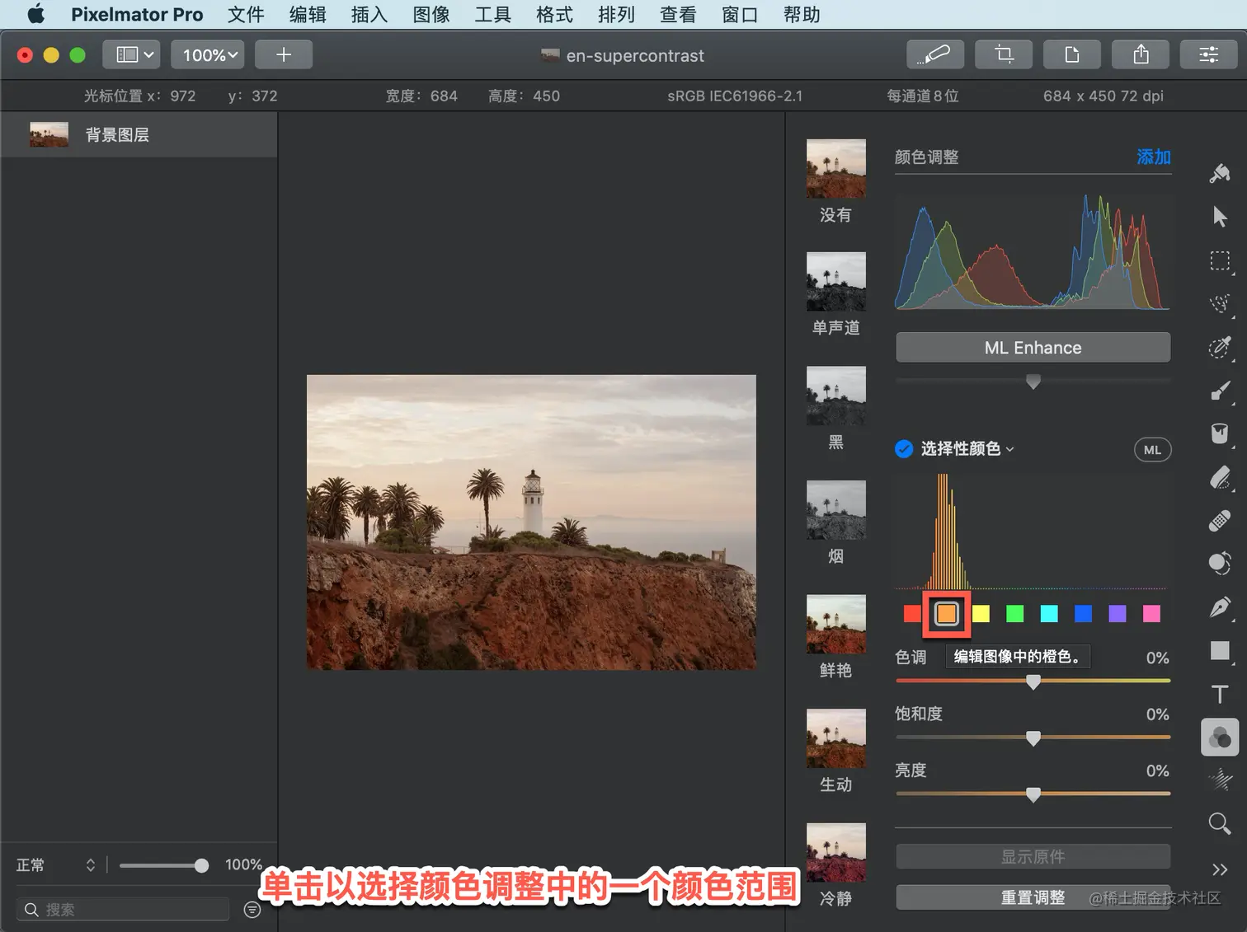Viewport: 1247px width, 932px height.
Task: Open the 100% zoom dropdown
Action: 209,54
